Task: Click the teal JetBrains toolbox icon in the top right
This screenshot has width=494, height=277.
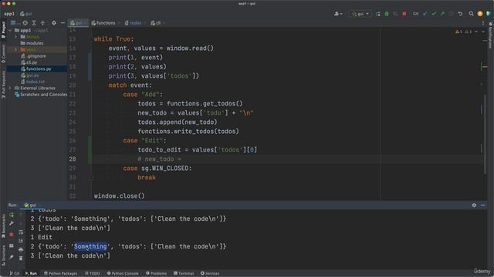Action: [489, 14]
